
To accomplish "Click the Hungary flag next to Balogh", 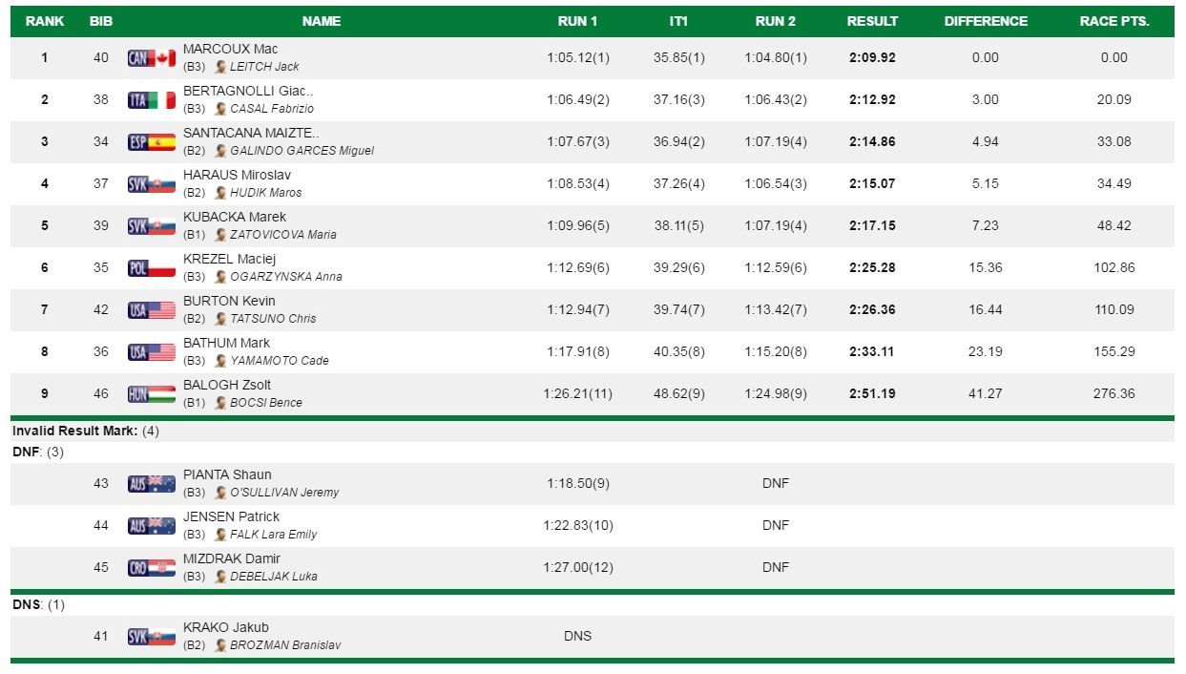I will (152, 394).
